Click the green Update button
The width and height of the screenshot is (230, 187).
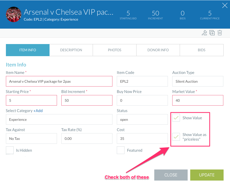point(207,175)
